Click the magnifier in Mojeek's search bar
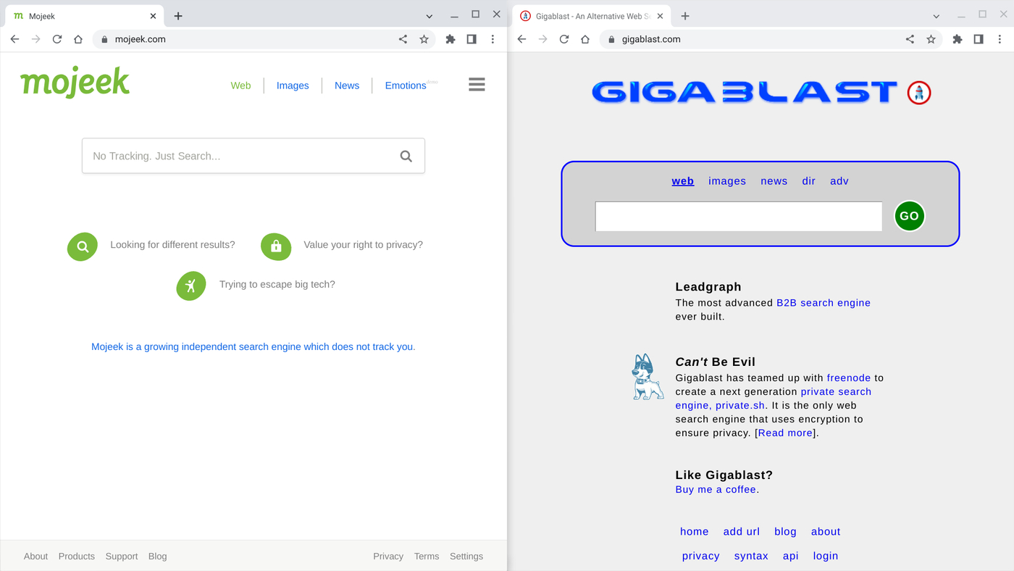Screen dimensions: 1014x571 tap(406, 155)
